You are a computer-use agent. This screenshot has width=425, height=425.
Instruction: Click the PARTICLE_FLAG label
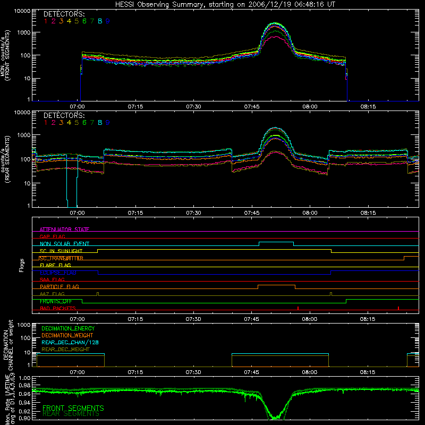pos(59,286)
